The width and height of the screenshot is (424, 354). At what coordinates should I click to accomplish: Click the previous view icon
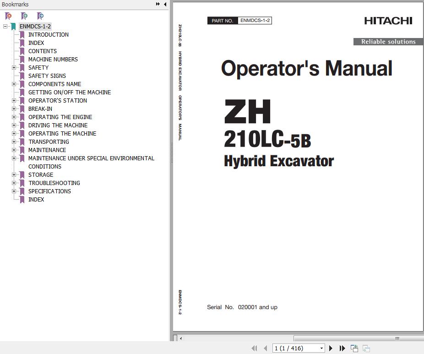click(x=354, y=349)
